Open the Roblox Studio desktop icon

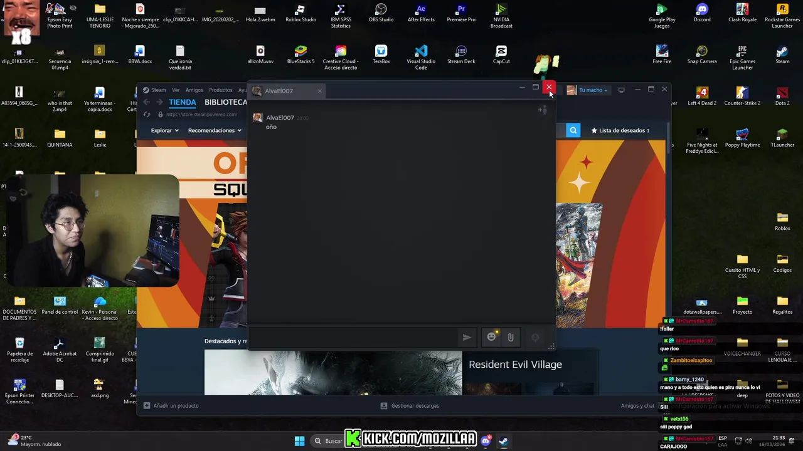[300, 14]
